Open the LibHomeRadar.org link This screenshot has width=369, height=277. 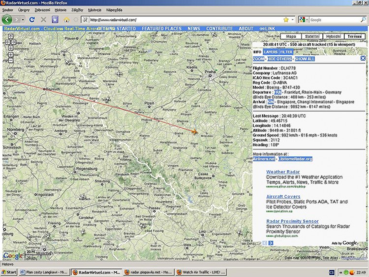295,159
